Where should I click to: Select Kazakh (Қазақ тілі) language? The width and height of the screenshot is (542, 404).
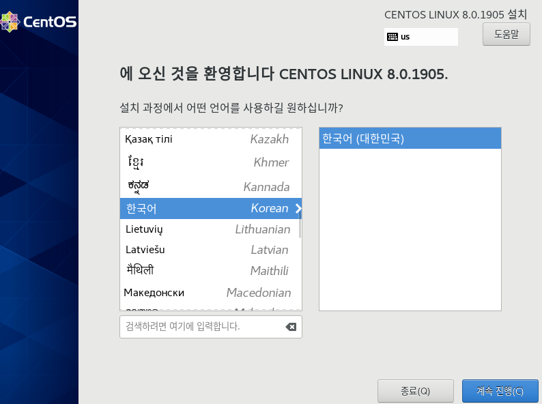coord(211,139)
